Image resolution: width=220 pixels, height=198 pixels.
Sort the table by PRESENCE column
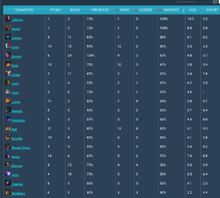(99, 10)
